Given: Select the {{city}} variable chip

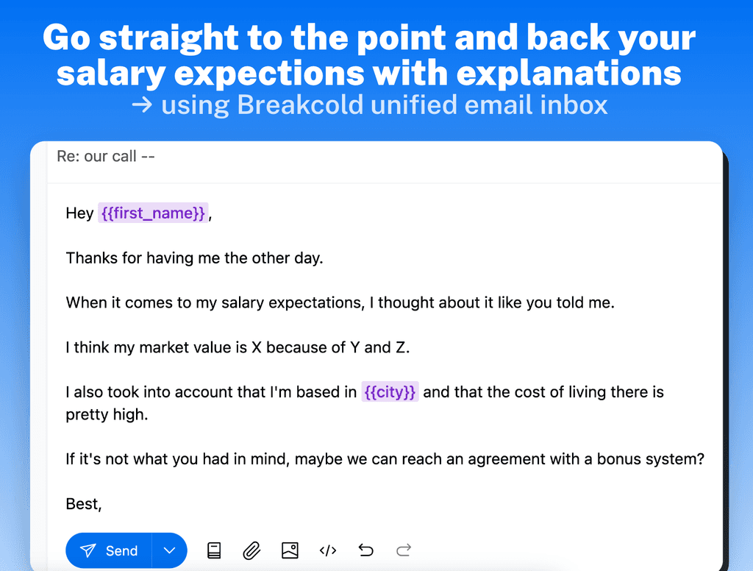Looking at the screenshot, I should click(390, 391).
